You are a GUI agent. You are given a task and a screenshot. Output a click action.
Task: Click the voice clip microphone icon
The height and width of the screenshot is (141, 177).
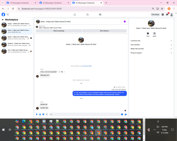(x=37, y=114)
